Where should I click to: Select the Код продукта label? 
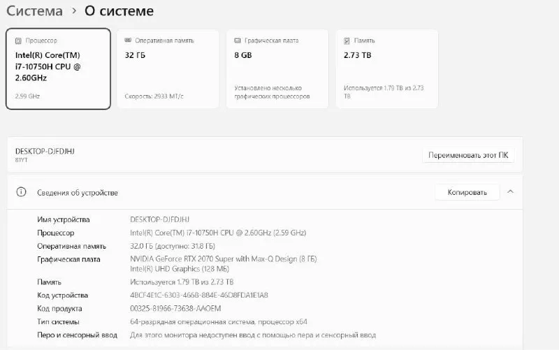click(x=59, y=309)
